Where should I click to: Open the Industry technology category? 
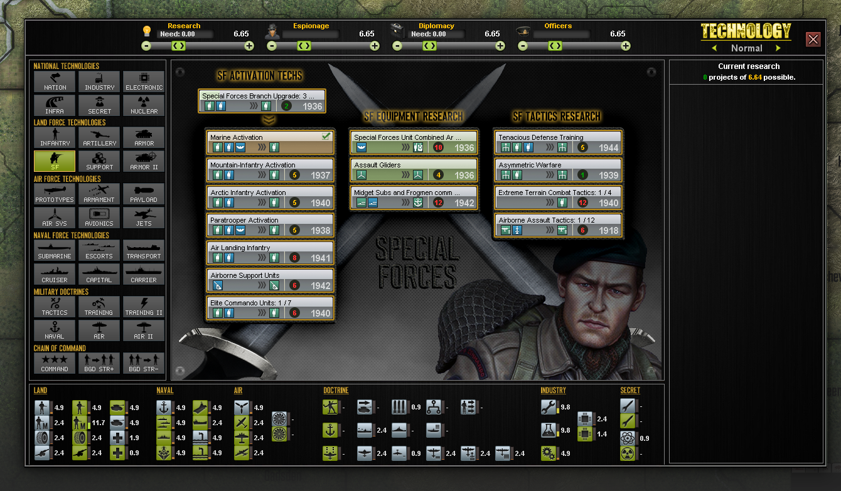click(99, 82)
